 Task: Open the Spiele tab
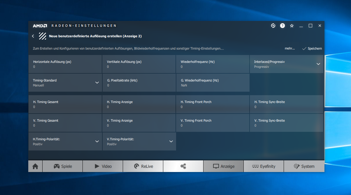(63, 166)
